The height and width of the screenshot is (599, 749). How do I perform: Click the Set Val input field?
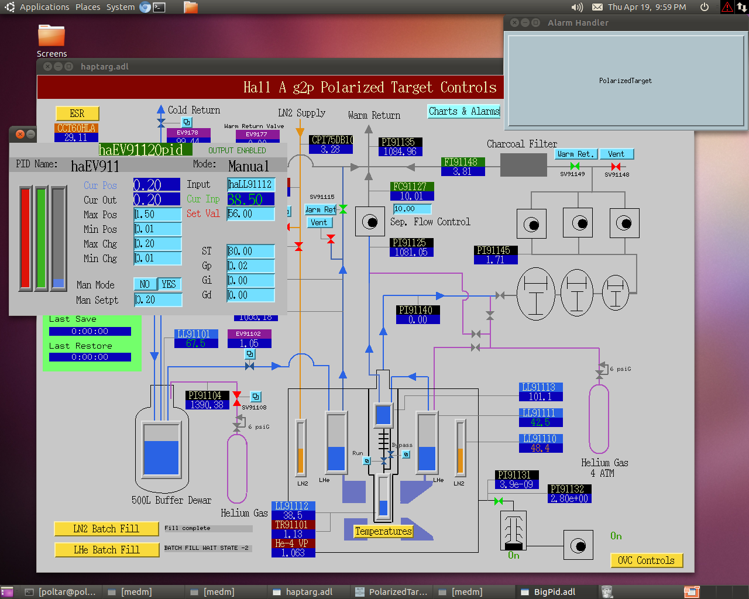tap(251, 214)
